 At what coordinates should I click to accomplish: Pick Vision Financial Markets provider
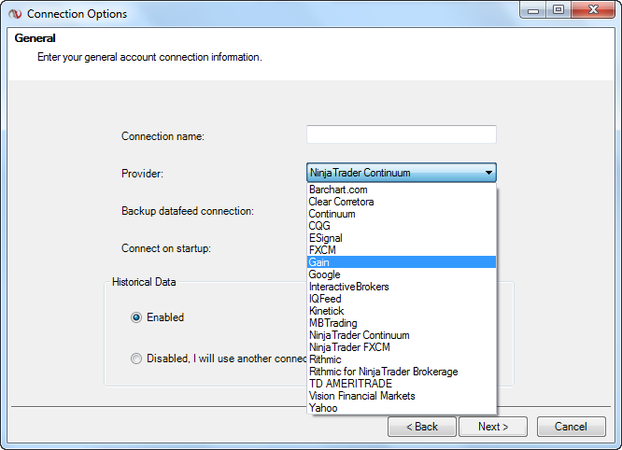[402, 396]
